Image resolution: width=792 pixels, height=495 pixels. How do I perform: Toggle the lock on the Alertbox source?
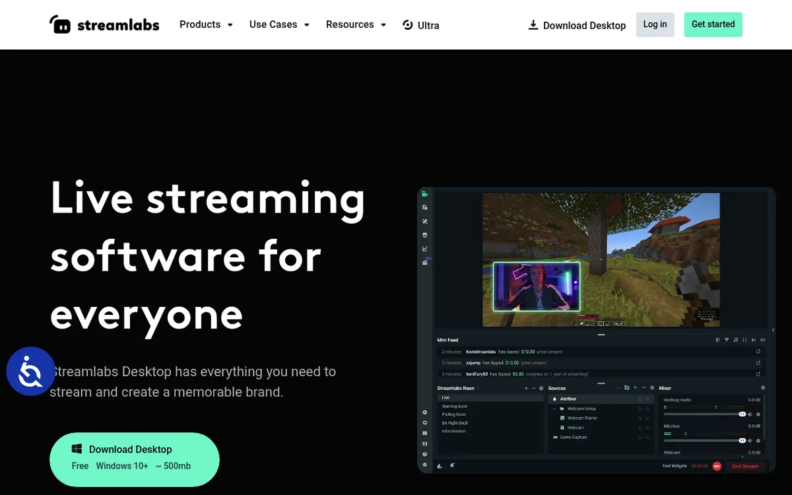[x=640, y=399]
